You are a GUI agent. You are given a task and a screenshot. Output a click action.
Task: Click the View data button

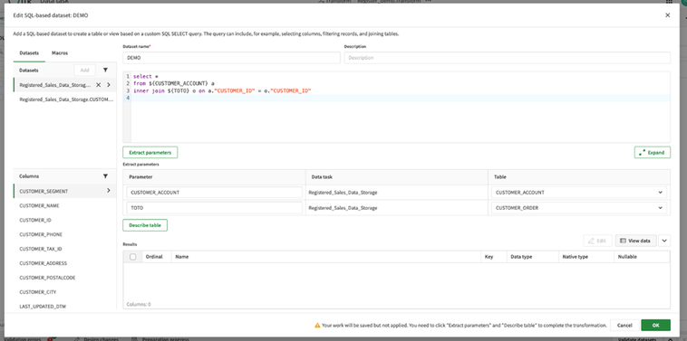click(x=635, y=241)
